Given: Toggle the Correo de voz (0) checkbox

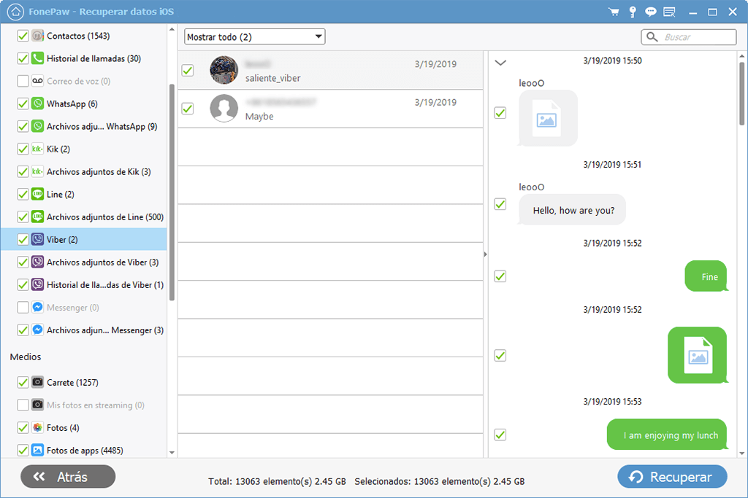Looking at the screenshot, I should click(x=23, y=81).
